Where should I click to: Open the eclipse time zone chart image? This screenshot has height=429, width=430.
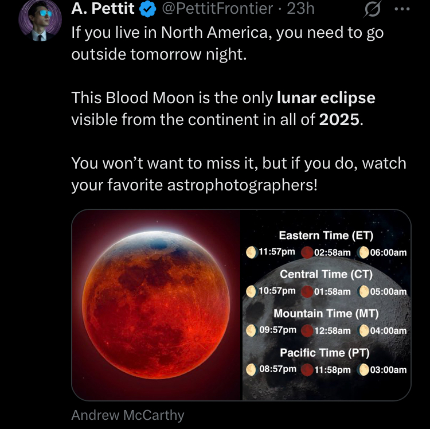tap(326, 305)
